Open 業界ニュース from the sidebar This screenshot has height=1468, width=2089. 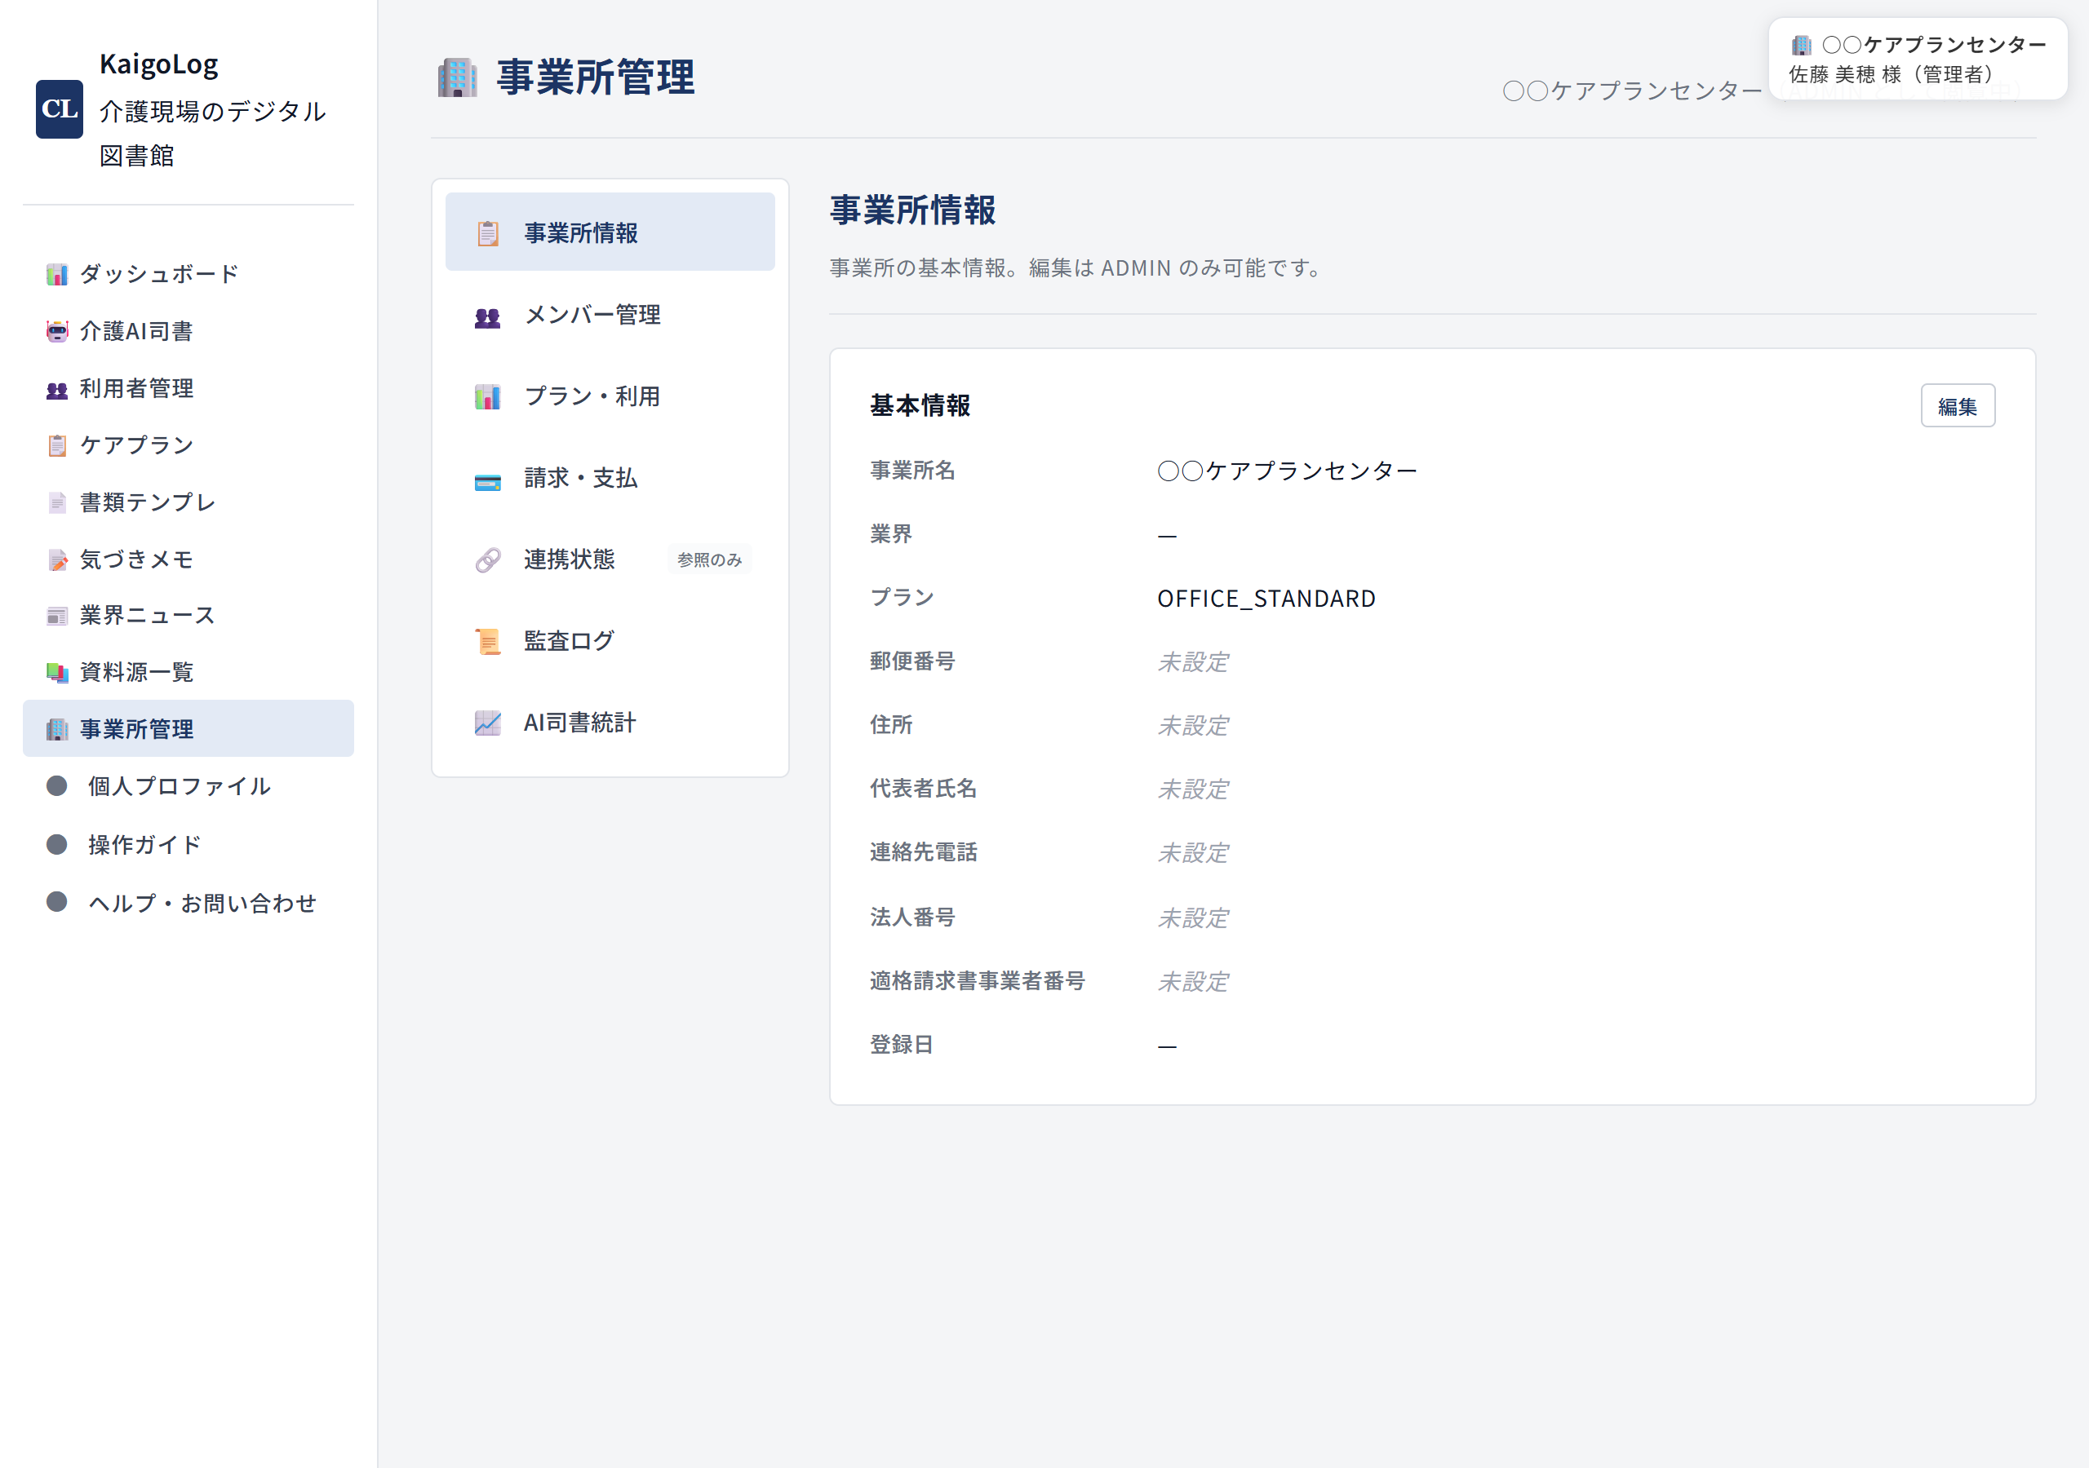coord(188,616)
